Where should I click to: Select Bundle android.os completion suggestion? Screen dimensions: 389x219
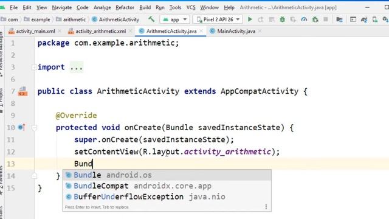click(x=167, y=175)
